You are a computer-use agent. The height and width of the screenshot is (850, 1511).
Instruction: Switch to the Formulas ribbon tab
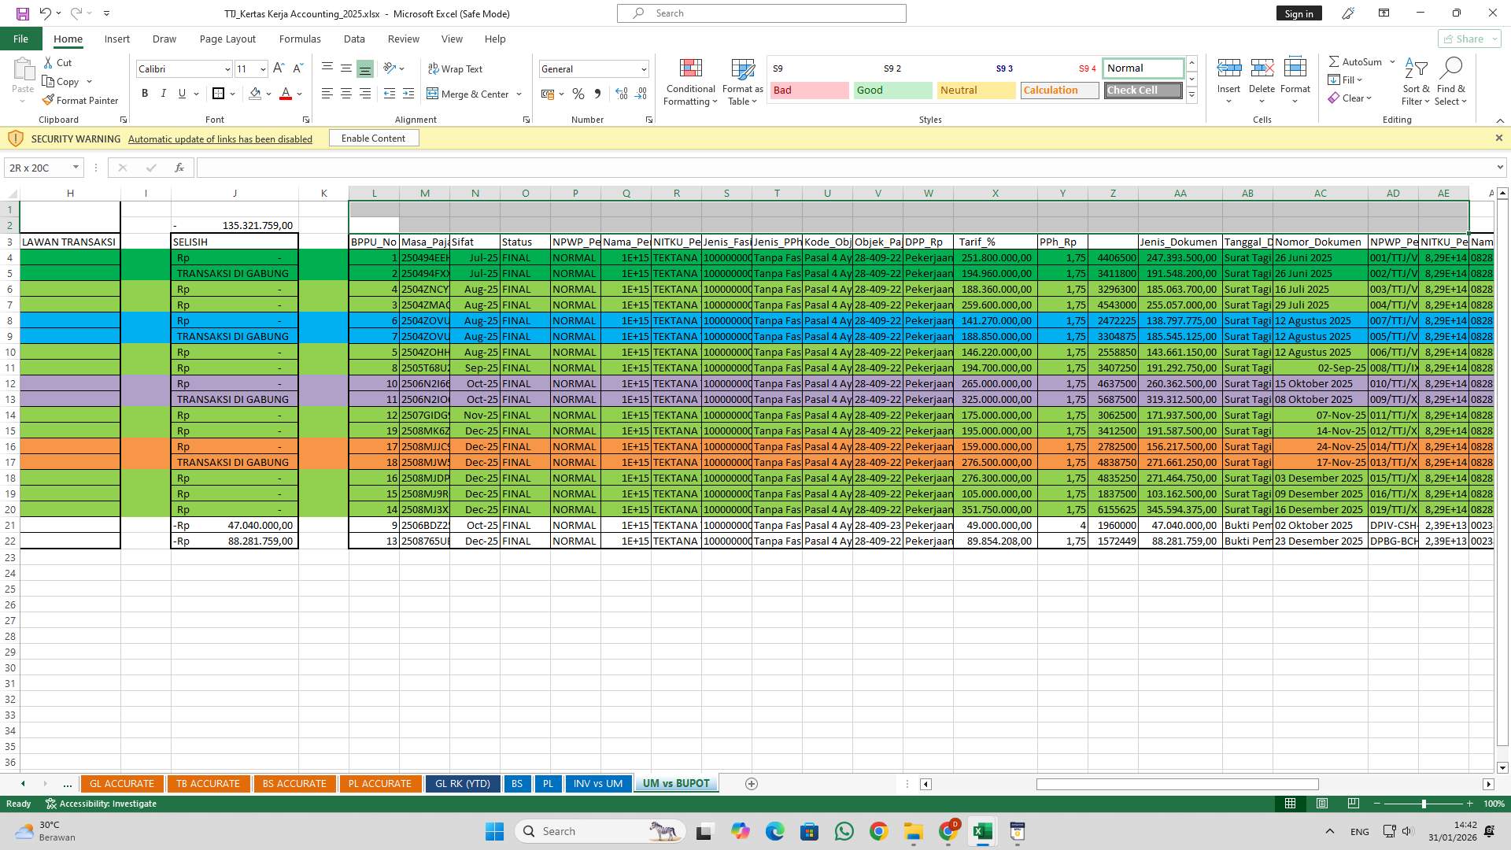tap(300, 39)
